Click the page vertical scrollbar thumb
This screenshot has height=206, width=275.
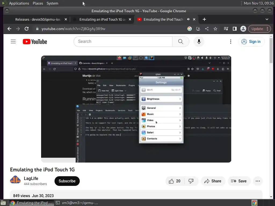pyautogui.click(x=271, y=50)
